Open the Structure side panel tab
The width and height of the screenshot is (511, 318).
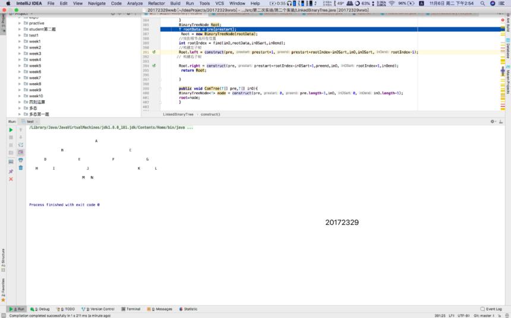[3, 260]
